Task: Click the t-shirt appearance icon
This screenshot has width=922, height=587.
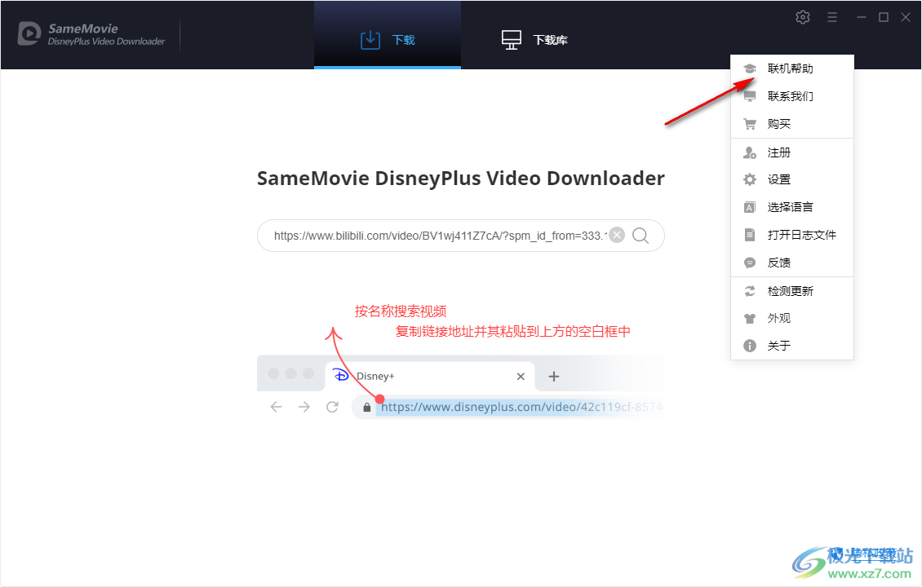Action: click(x=750, y=319)
